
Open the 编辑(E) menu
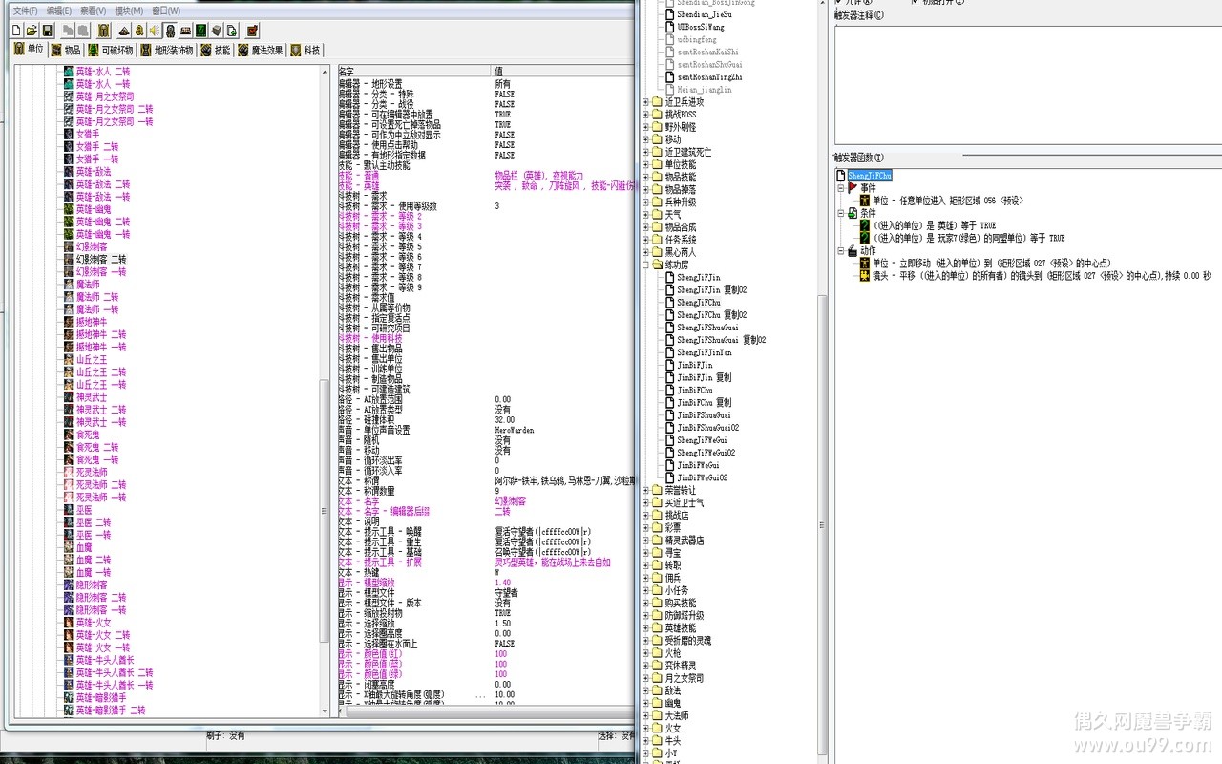(x=59, y=11)
